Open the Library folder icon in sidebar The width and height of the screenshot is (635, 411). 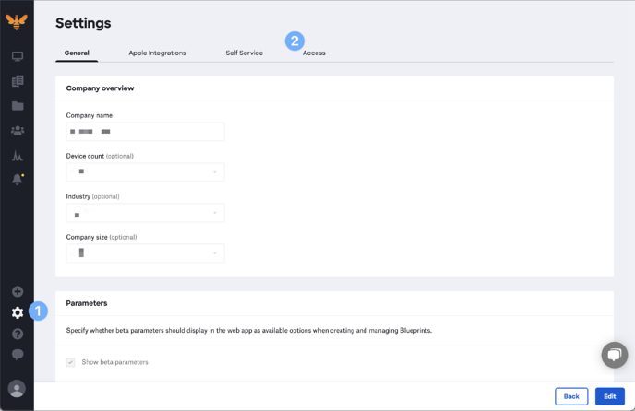point(18,106)
